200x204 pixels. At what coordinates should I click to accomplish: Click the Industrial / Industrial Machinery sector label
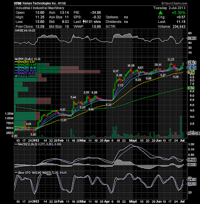point(40,8)
